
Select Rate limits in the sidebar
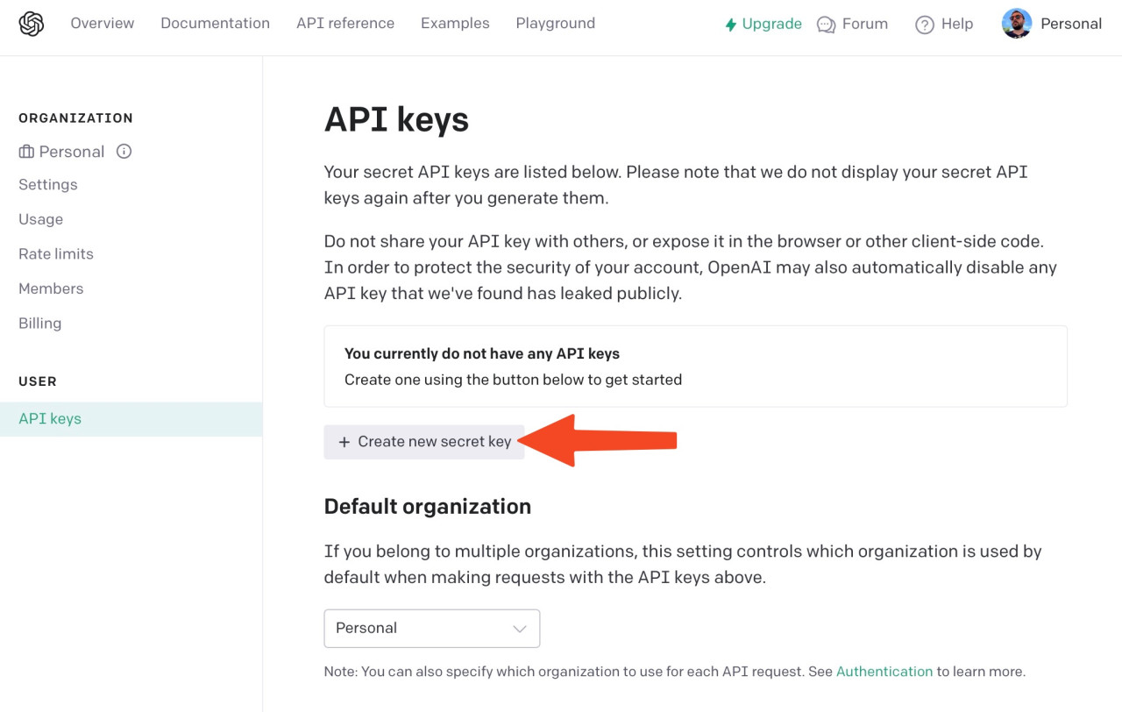point(56,254)
